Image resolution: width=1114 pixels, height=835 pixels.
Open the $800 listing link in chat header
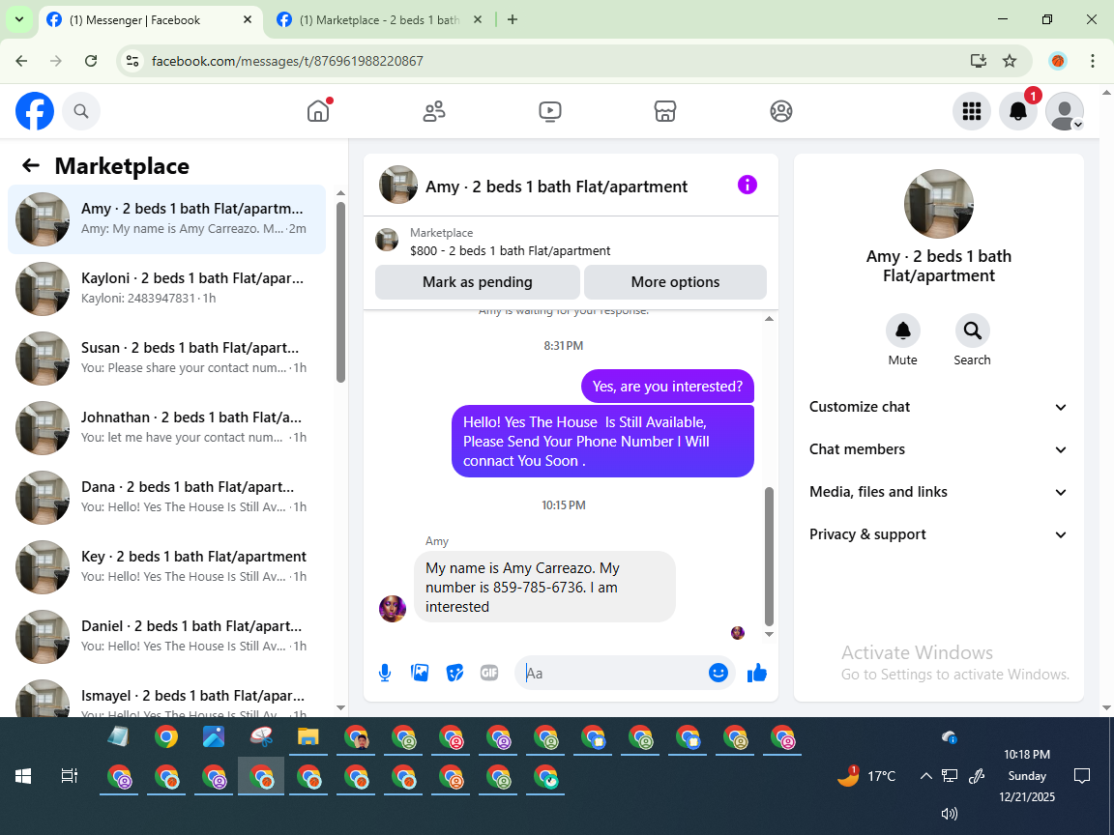(x=510, y=250)
